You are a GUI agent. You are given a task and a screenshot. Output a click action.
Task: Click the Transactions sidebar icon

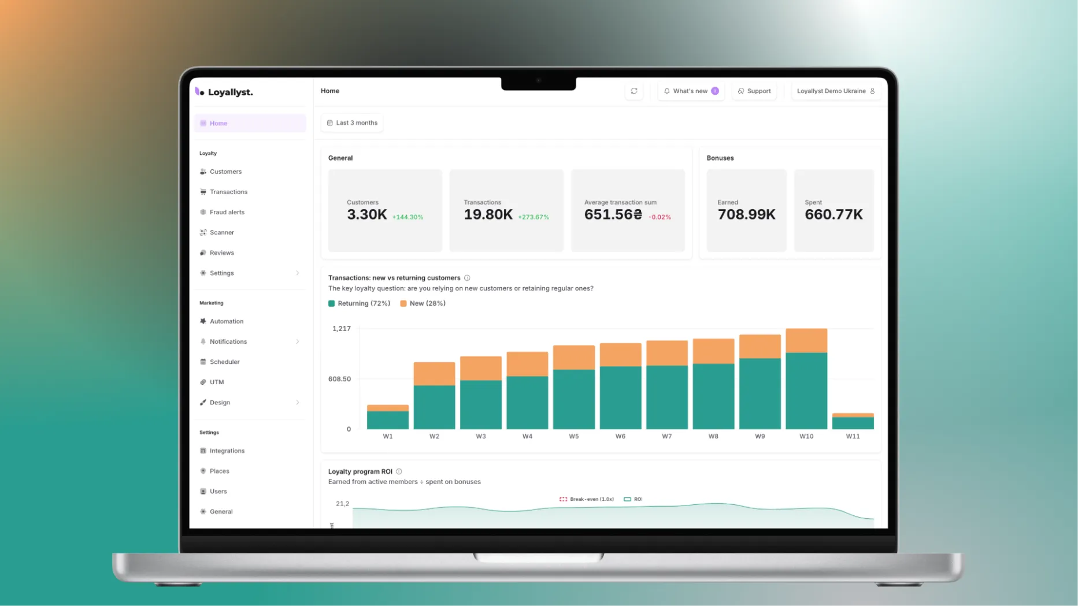pyautogui.click(x=203, y=192)
